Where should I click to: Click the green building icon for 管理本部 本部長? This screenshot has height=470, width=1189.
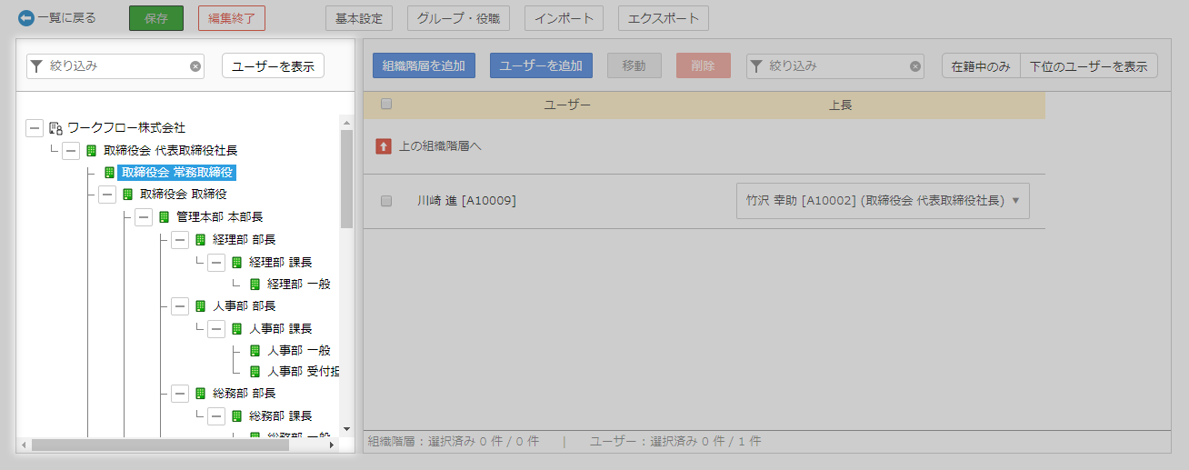165,217
